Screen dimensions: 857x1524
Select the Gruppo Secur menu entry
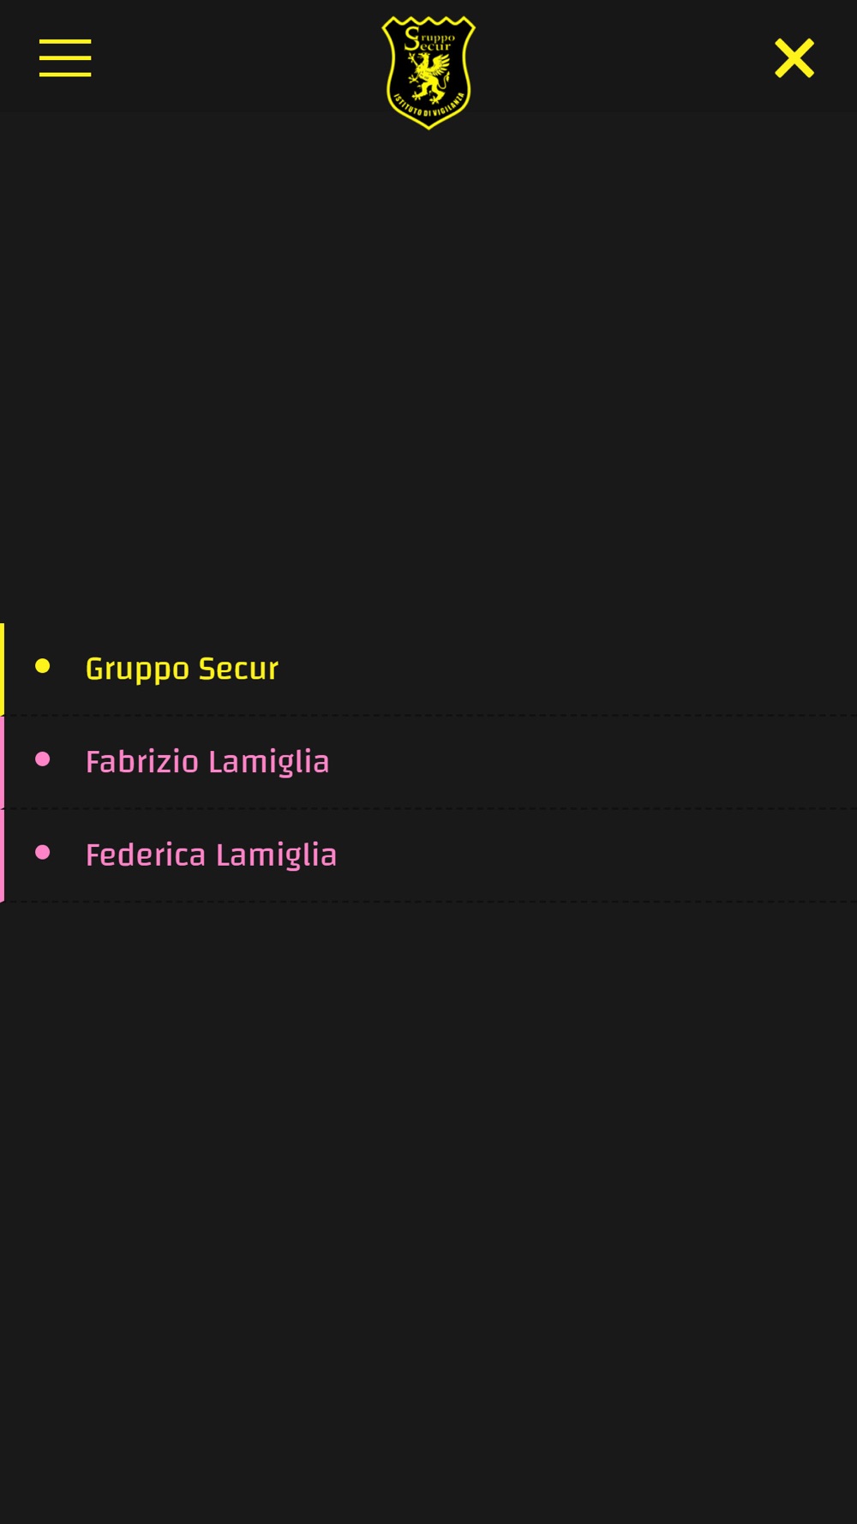[x=428, y=669]
